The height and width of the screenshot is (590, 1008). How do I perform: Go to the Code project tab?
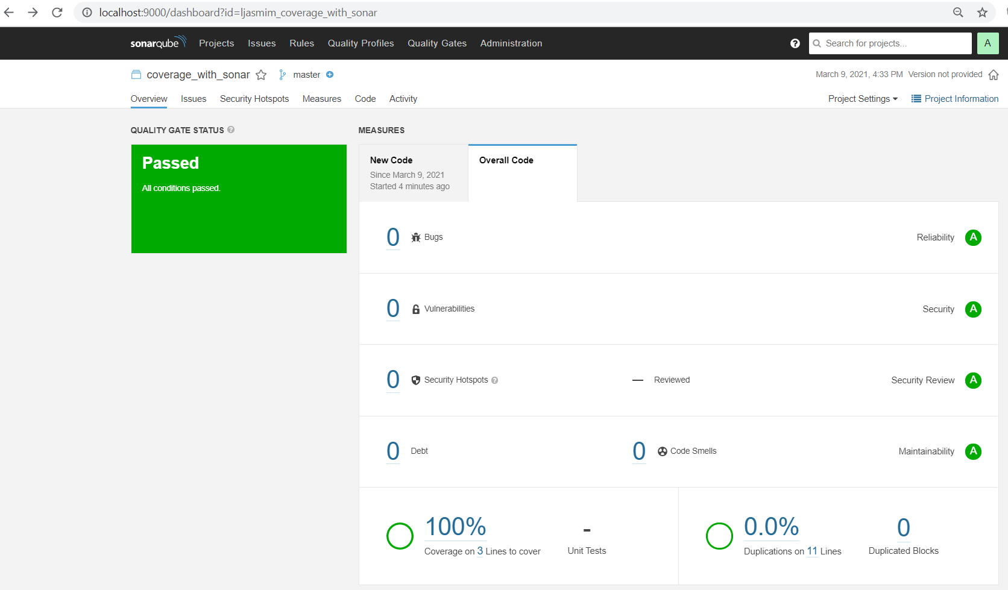365,99
